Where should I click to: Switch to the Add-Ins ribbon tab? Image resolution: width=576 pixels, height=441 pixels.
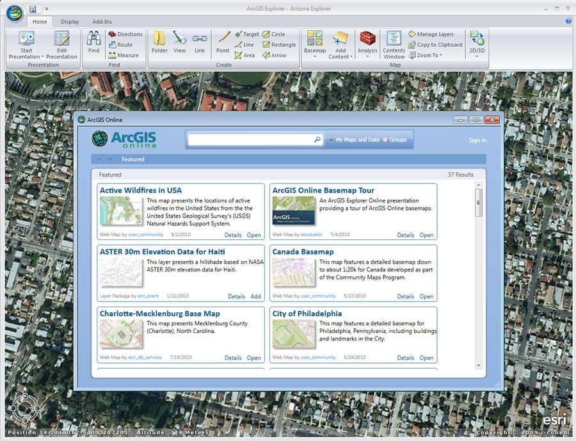(102, 22)
